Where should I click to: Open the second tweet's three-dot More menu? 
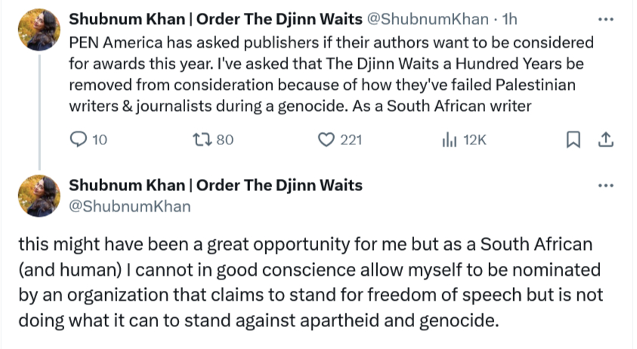[x=605, y=186]
